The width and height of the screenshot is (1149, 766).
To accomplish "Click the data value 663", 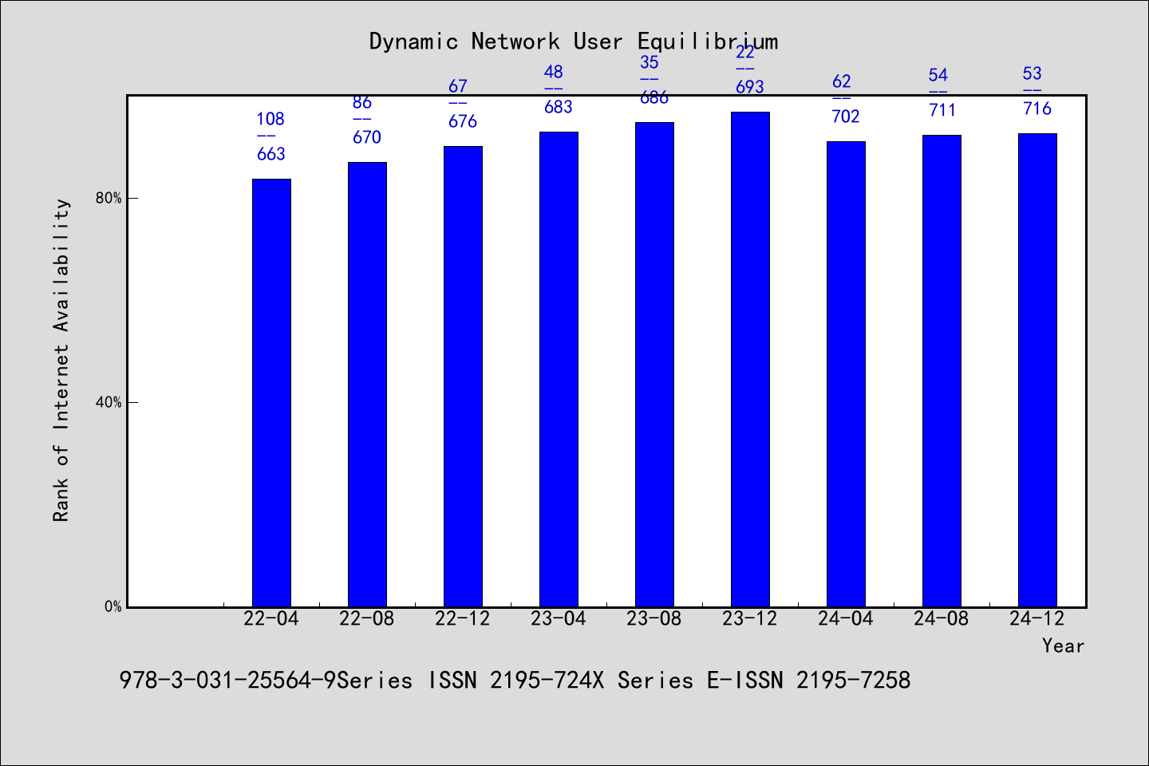I will (271, 154).
